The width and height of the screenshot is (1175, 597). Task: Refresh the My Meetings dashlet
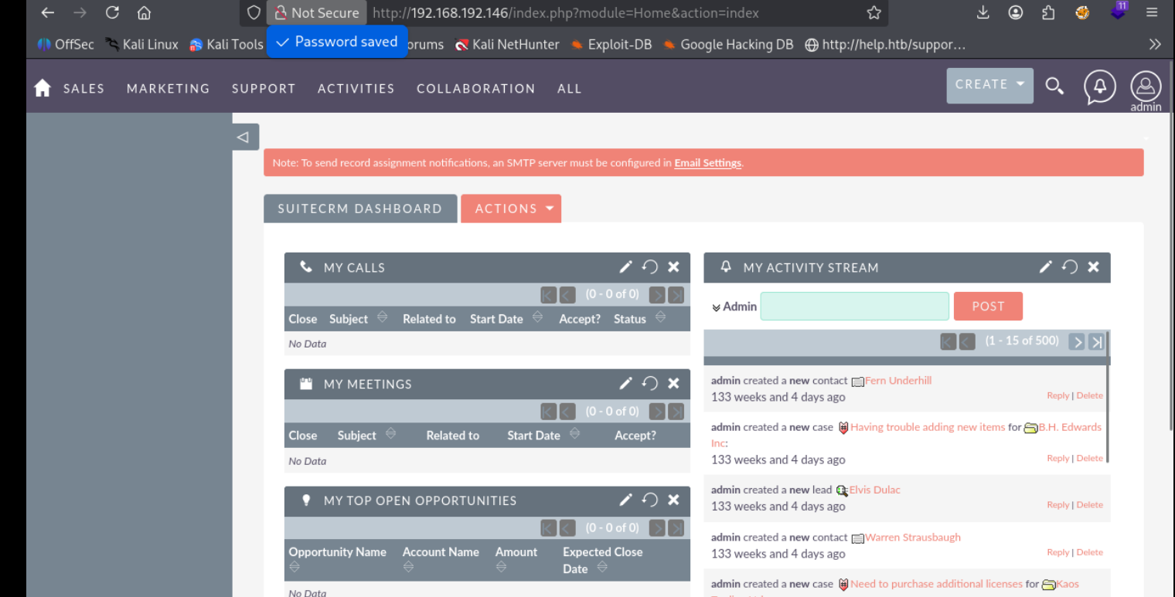(650, 384)
